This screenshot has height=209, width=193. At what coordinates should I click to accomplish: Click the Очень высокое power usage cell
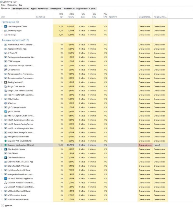(x=145, y=145)
